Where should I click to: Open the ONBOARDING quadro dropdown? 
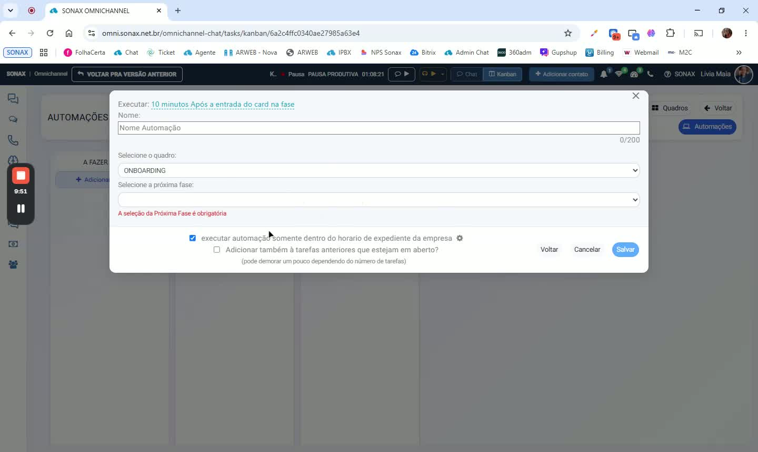379,170
